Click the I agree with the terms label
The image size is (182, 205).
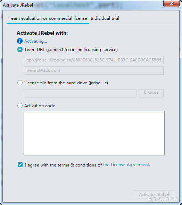coord(63,165)
